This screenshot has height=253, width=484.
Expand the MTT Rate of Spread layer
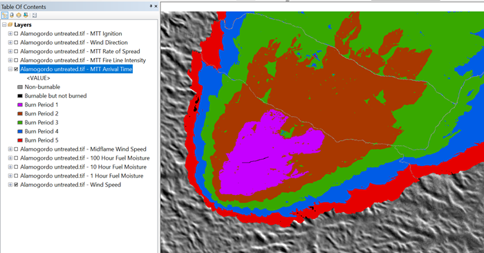point(10,52)
